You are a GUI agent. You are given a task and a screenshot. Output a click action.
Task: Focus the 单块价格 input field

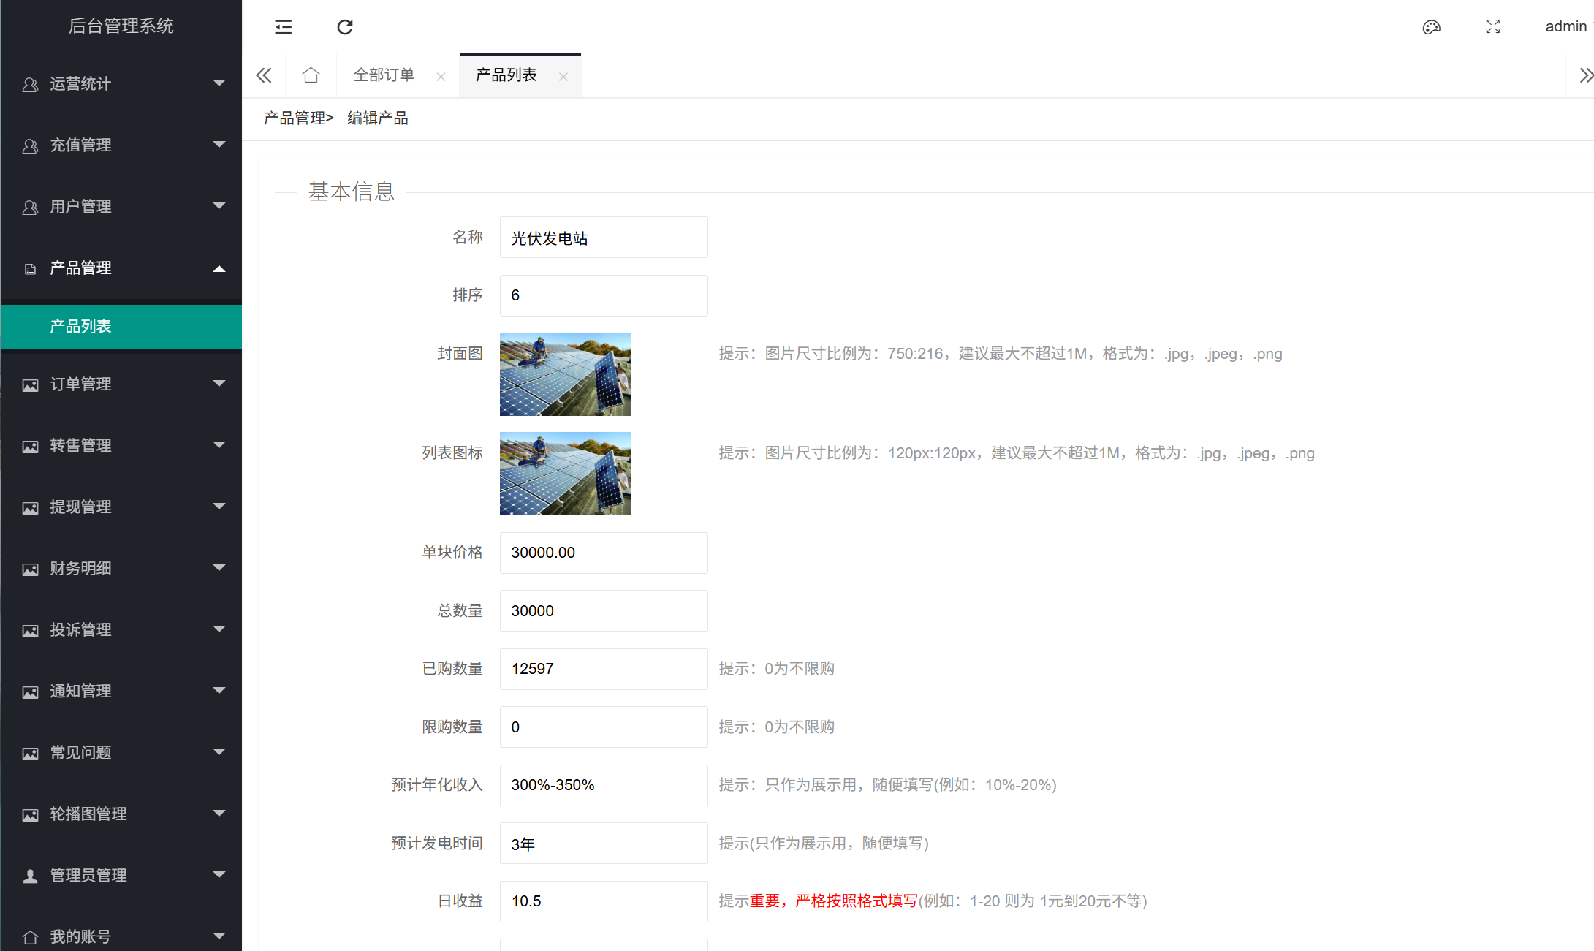[x=603, y=553]
